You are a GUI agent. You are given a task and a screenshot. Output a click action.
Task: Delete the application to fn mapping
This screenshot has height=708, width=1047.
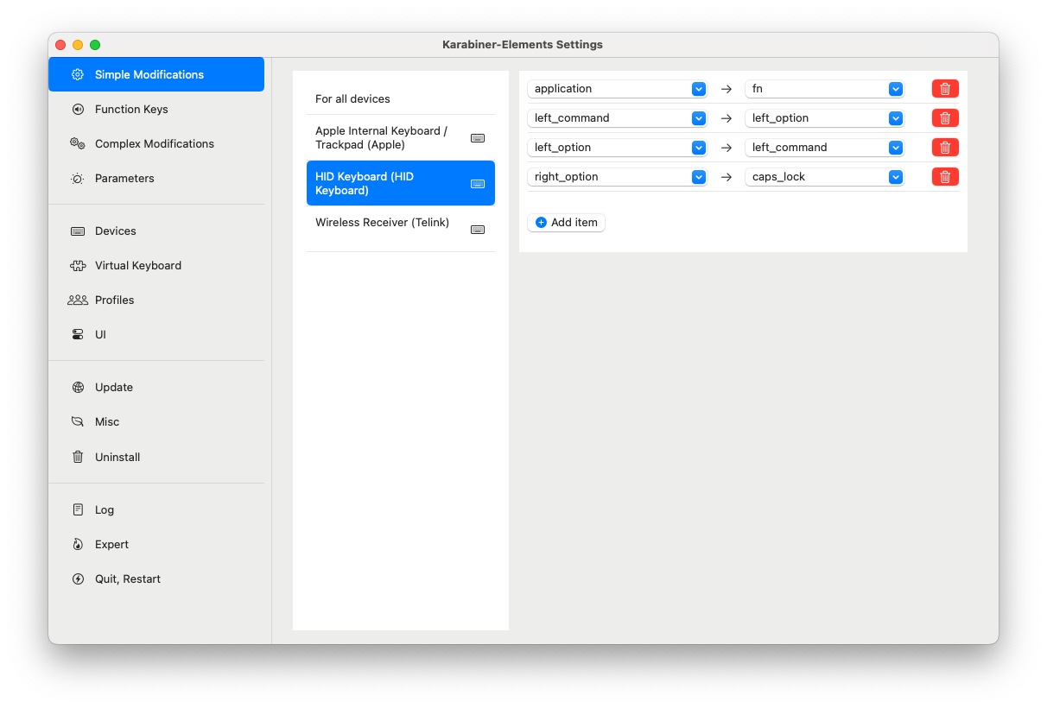(x=945, y=89)
